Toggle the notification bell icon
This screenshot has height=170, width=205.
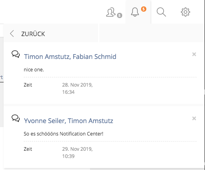pos(135,12)
